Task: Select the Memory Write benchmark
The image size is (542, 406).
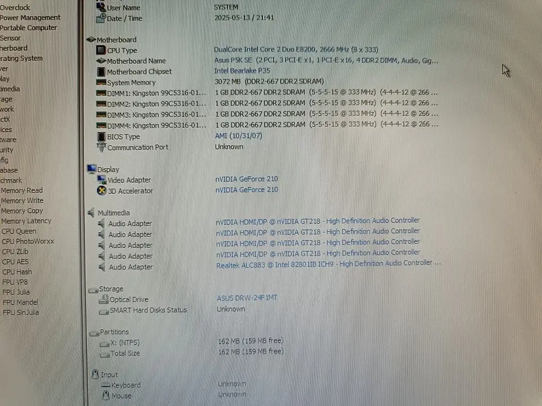Action: coord(22,201)
